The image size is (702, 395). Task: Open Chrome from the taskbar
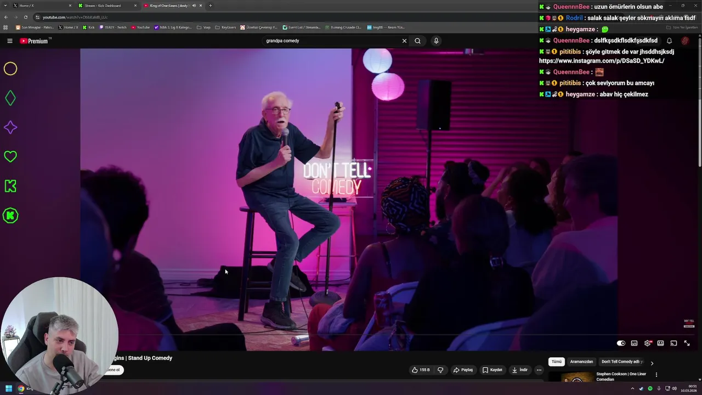click(21, 388)
